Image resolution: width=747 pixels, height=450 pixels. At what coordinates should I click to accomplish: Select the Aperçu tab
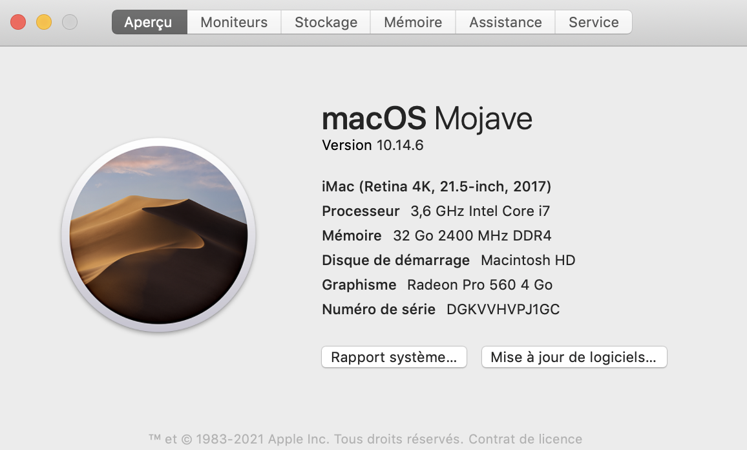[x=149, y=22]
